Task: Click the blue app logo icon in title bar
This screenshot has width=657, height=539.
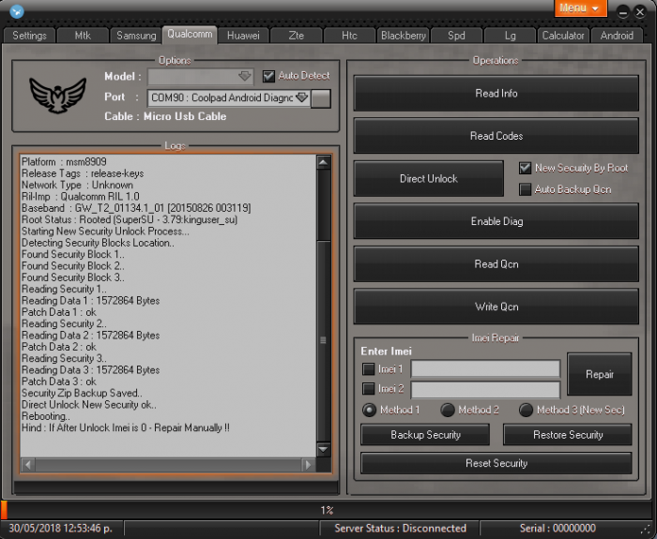Action: [17, 11]
